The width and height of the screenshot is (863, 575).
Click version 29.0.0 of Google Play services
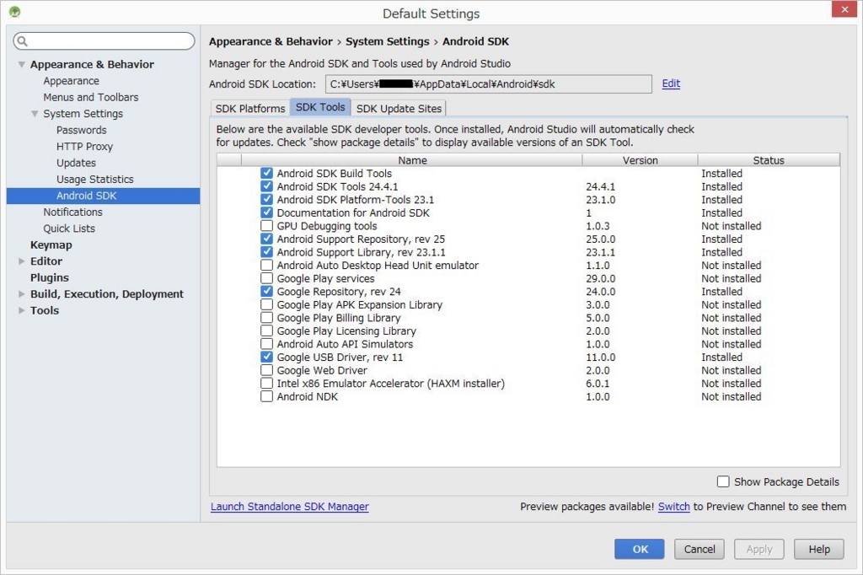tap(600, 279)
